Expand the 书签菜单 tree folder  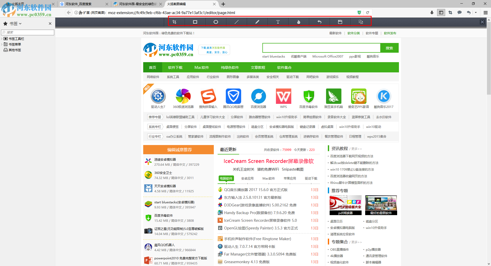[2, 45]
